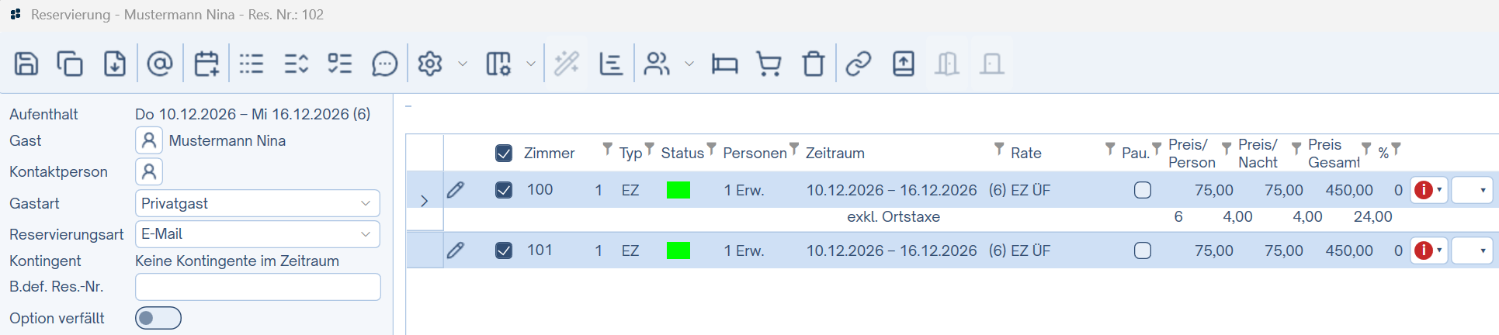Check the Pau. checkbox for room 101
The image size is (1499, 335).
1143,250
